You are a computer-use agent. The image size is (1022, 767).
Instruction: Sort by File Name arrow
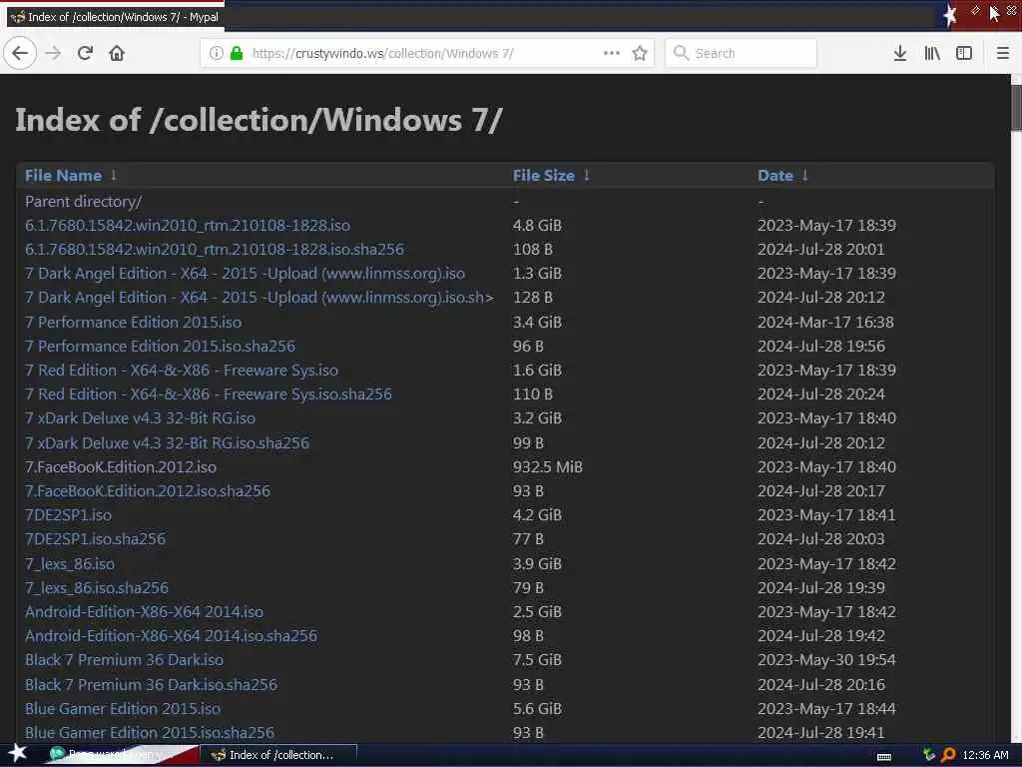tap(114, 175)
